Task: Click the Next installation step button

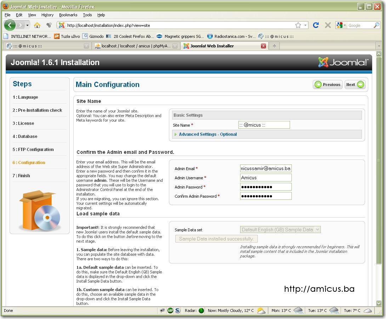Action: pos(355,85)
